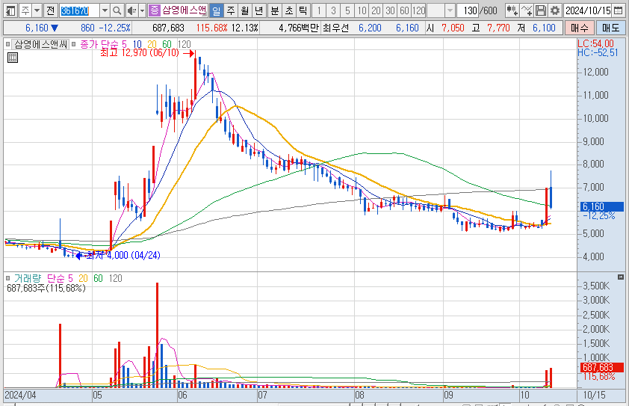The height and width of the screenshot is (406, 629).
Task: Save chart with floppy disk icon
Action: (541, 10)
